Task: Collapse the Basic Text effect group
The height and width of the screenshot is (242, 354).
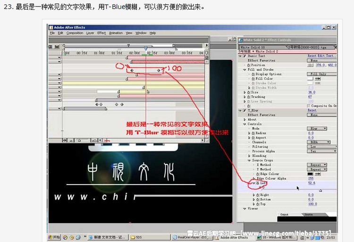Action: 240,56
